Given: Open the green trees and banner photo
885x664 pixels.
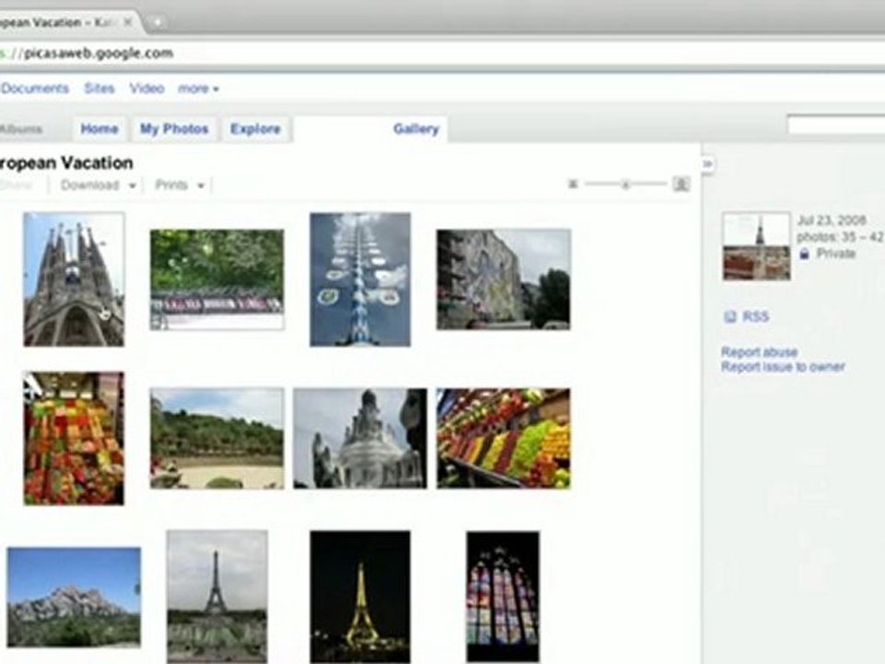Looking at the screenshot, I should (x=218, y=279).
